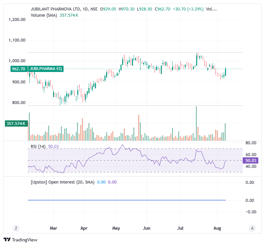265x246 pixels.
Task: Click the JUBILANT PHARMOVA LTD symbol title
Action: tap(55, 9)
